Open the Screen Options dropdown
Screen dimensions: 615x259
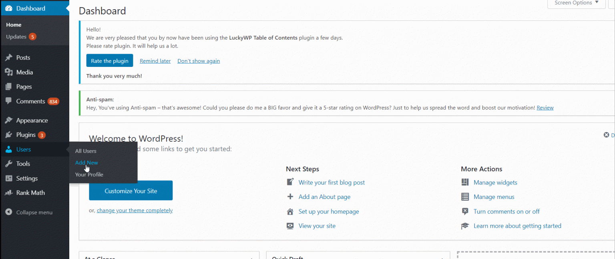[575, 3]
